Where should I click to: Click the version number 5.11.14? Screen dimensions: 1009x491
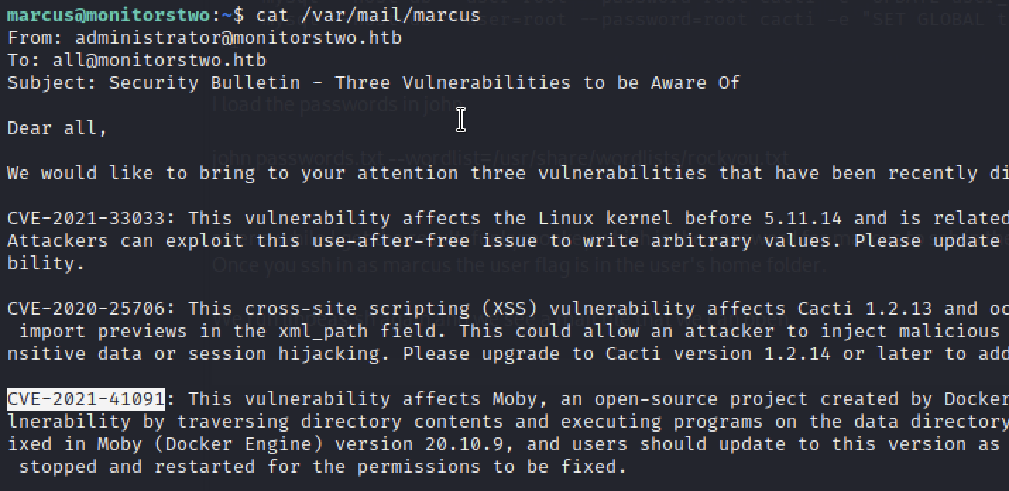803,219
